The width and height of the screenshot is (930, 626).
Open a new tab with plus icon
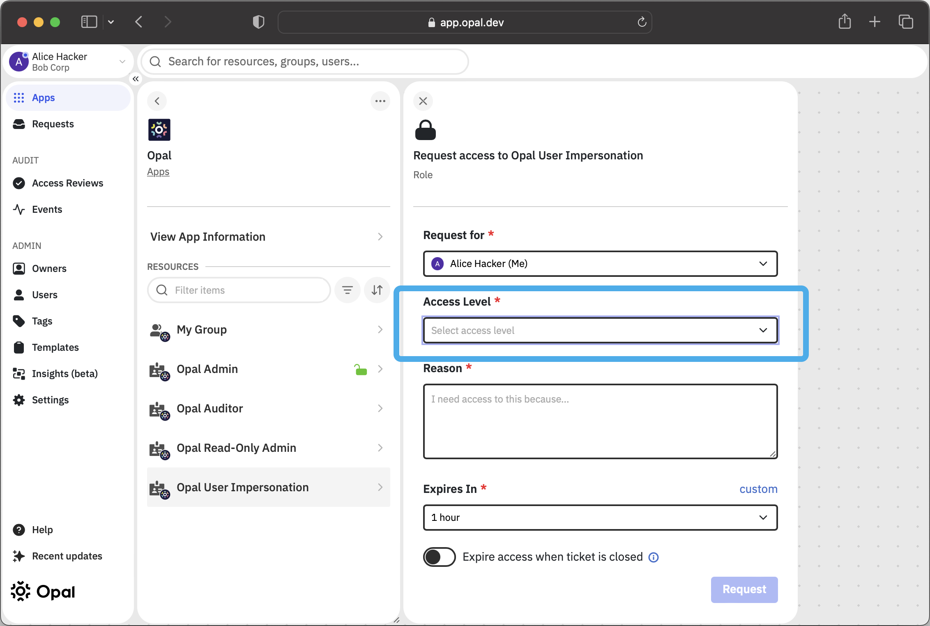click(x=875, y=22)
